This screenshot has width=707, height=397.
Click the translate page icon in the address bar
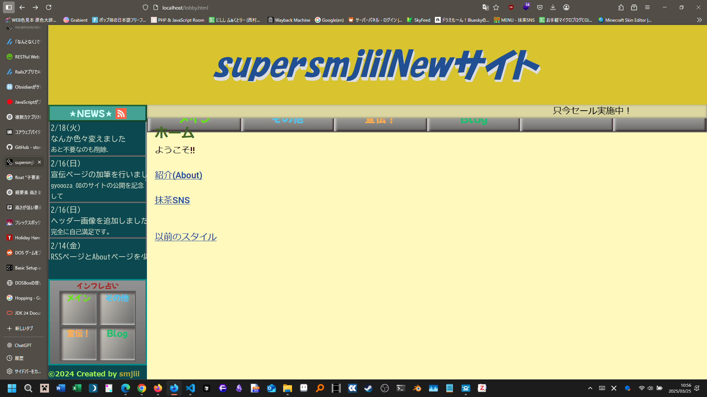(x=485, y=7)
